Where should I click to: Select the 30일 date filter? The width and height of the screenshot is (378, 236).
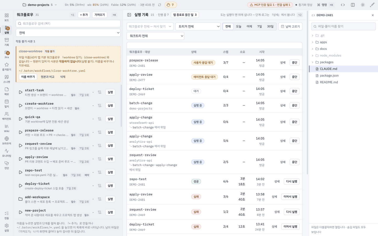coord(270,26)
